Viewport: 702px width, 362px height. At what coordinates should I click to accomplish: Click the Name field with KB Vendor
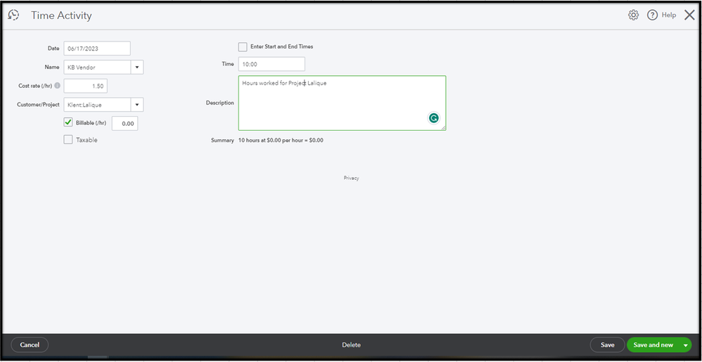(97, 67)
